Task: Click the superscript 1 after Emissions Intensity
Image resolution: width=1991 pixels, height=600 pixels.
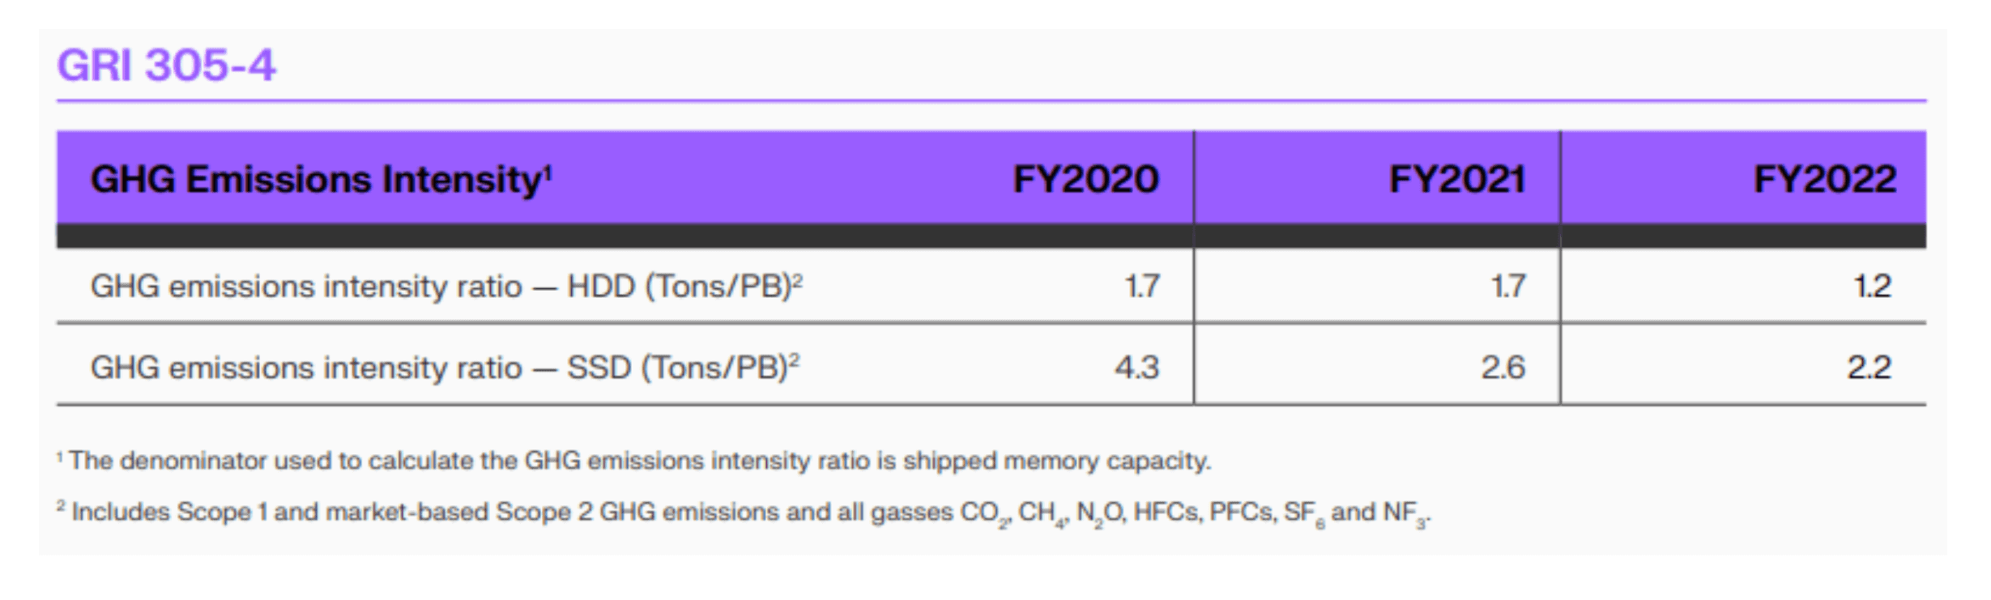Action: pyautogui.click(x=548, y=170)
